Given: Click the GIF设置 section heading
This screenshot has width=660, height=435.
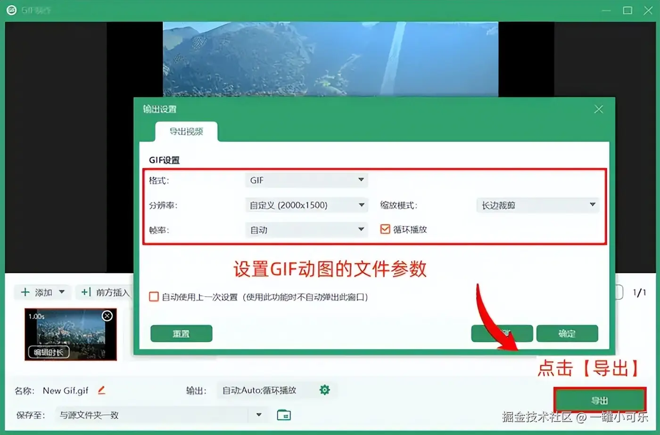Looking at the screenshot, I should pos(164,160).
